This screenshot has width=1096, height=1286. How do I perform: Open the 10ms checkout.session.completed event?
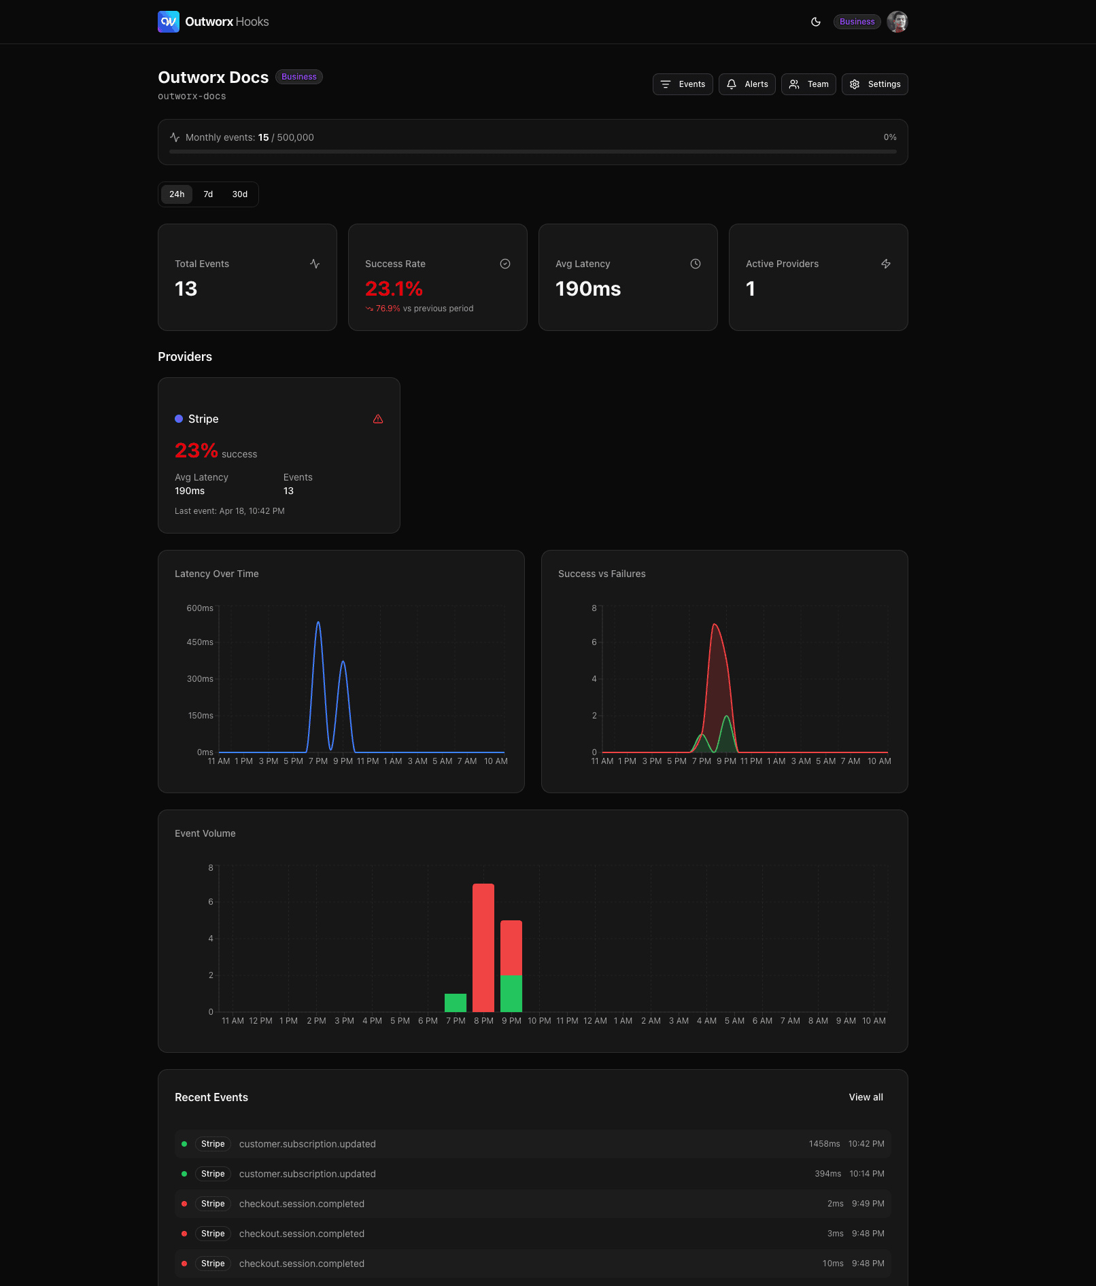click(533, 1264)
